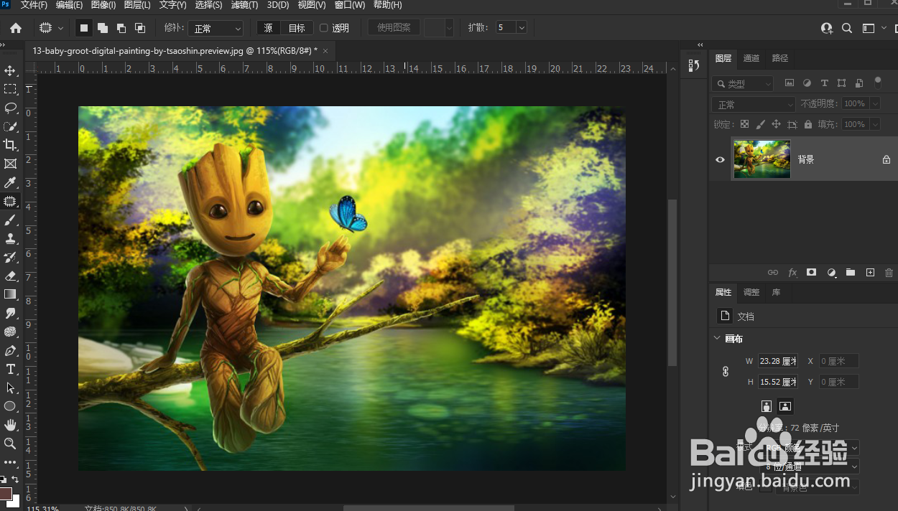Choose the 目标 patch option
This screenshot has width=898, height=511.
coord(297,28)
